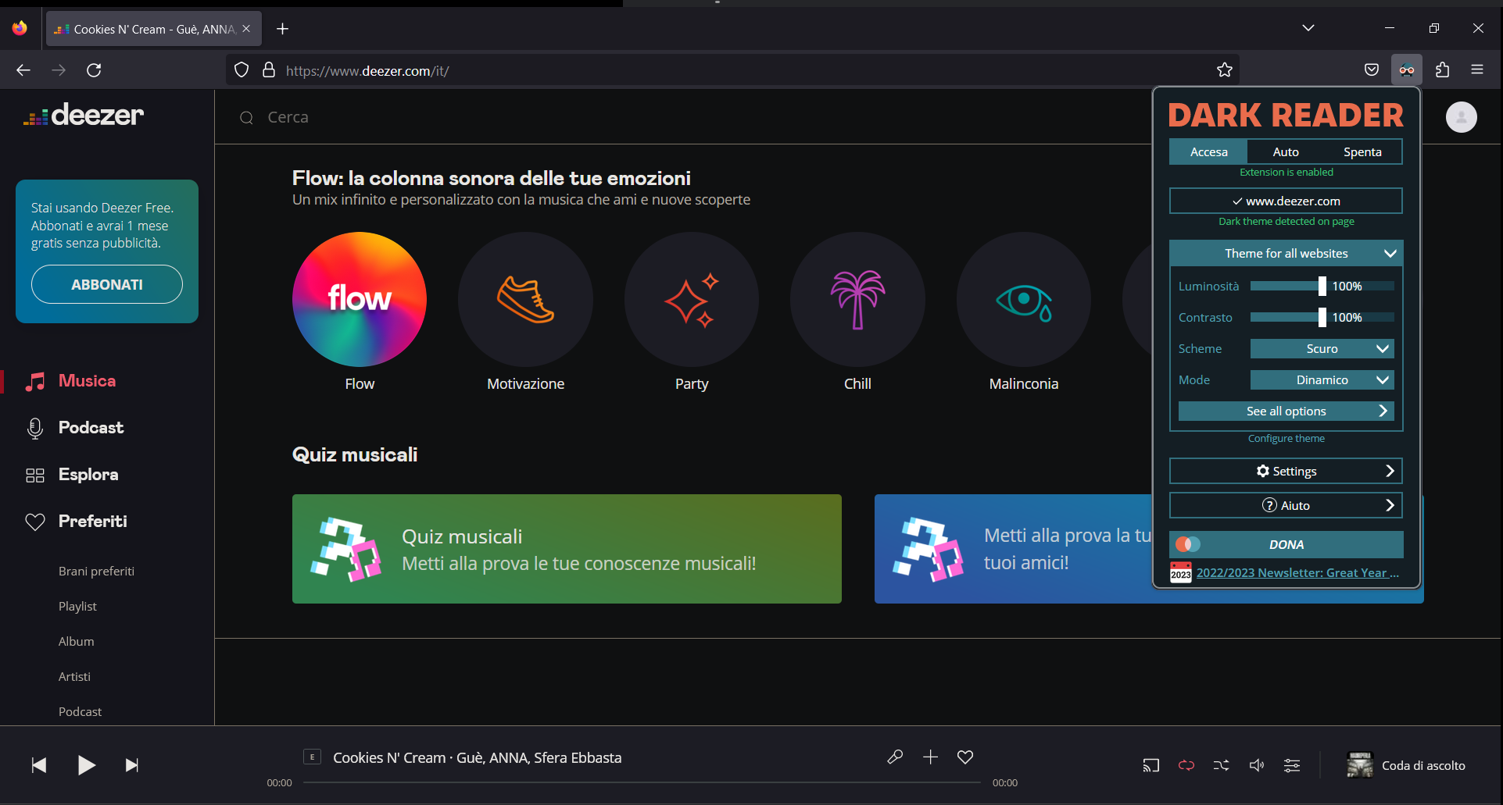
Task: Open the Mode Dinamico dropdown
Action: 1321,379
